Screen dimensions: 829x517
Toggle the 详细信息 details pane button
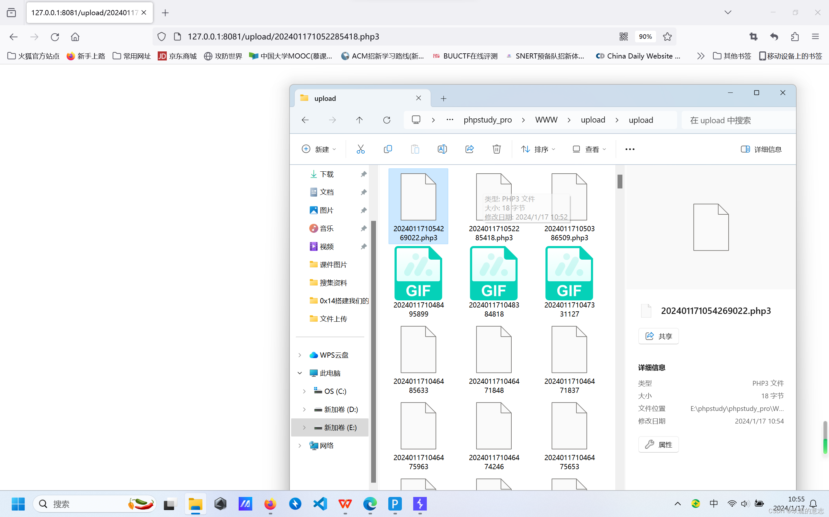click(x=761, y=149)
